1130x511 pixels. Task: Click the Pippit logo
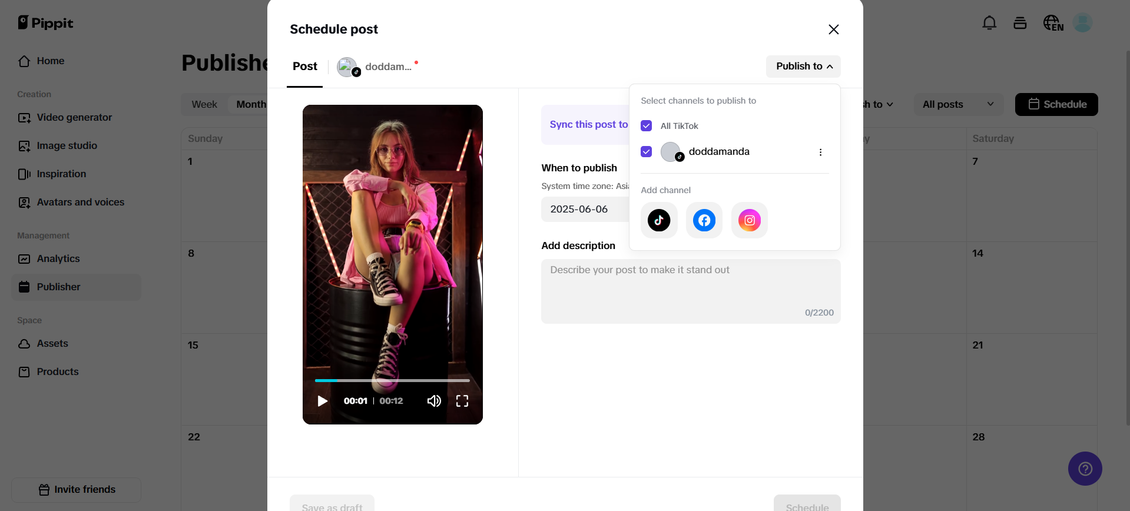point(45,23)
